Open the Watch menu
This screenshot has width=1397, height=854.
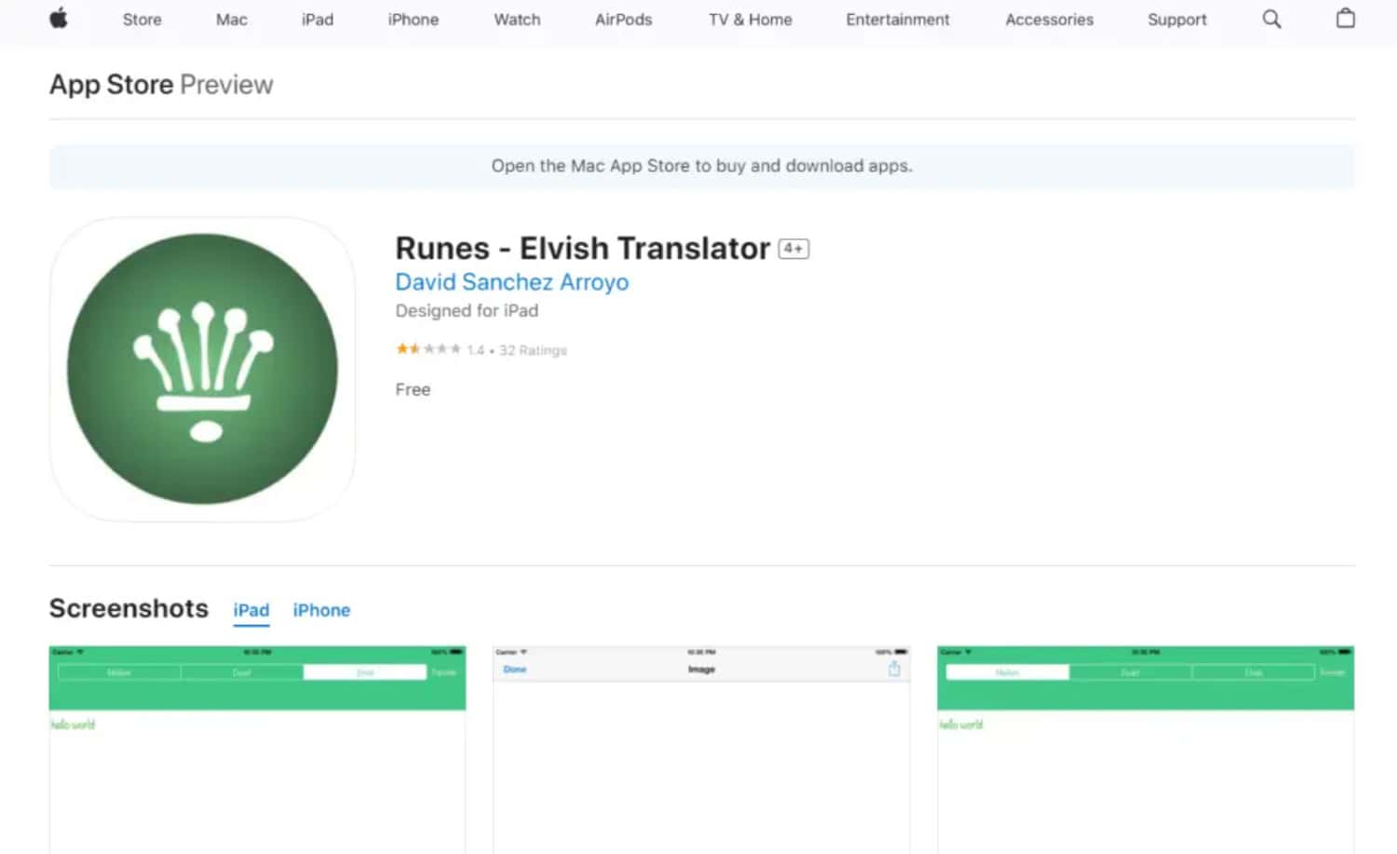[x=517, y=20]
